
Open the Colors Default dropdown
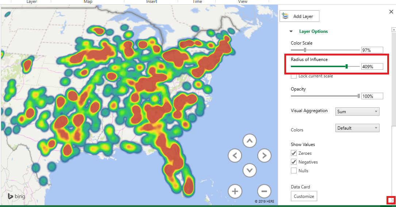coord(357,128)
